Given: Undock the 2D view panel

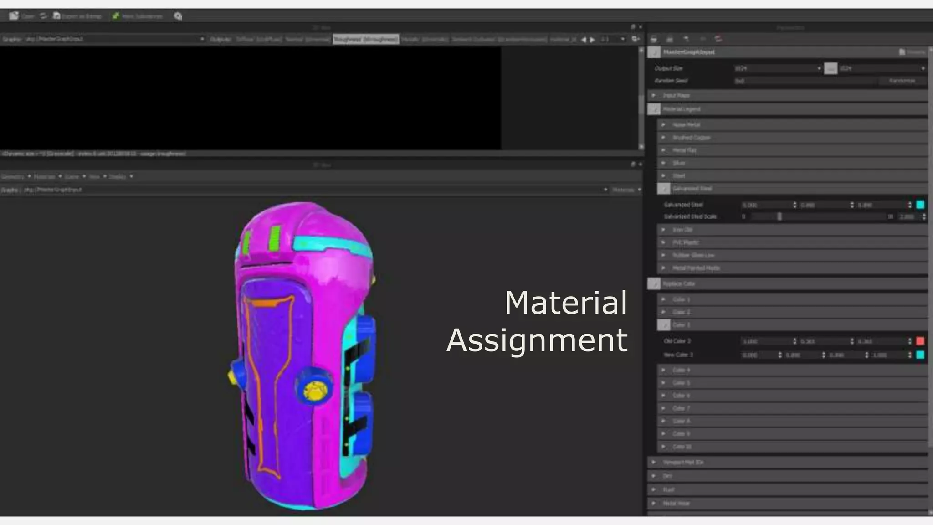Looking at the screenshot, I should [633, 27].
